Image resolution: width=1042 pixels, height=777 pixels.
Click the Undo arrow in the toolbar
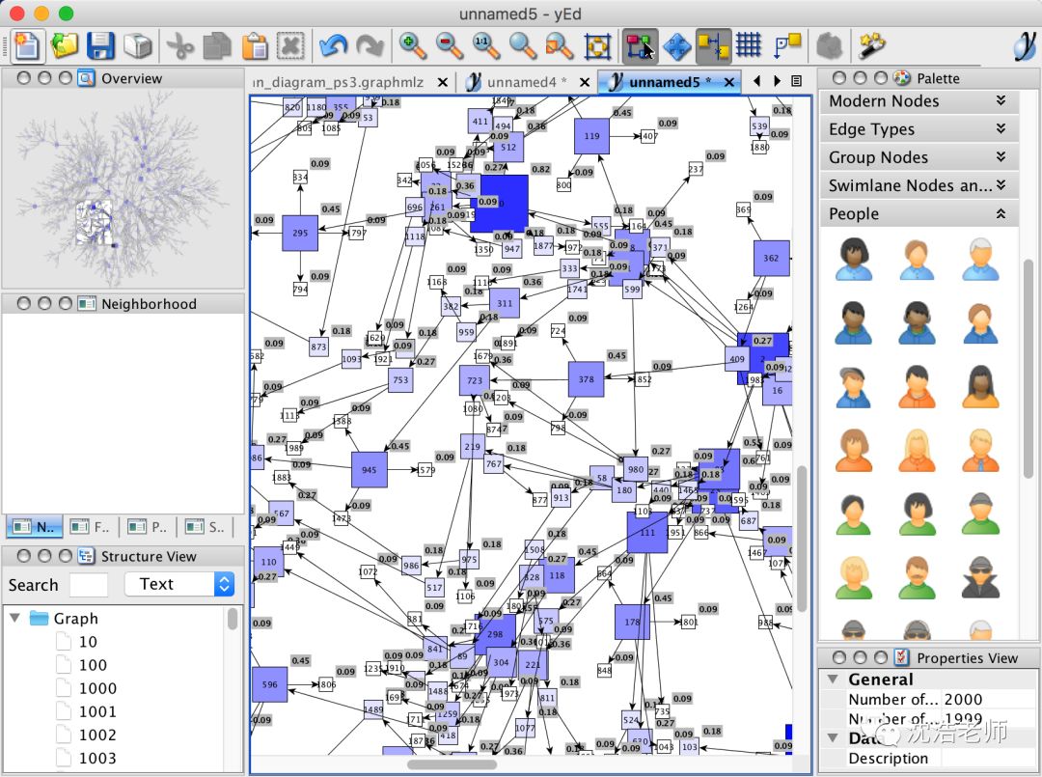pos(333,45)
